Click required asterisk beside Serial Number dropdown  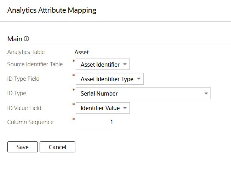[74, 91]
